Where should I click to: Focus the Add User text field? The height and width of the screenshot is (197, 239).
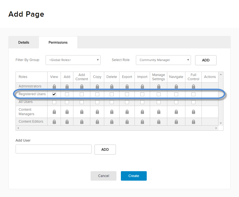click(x=54, y=149)
